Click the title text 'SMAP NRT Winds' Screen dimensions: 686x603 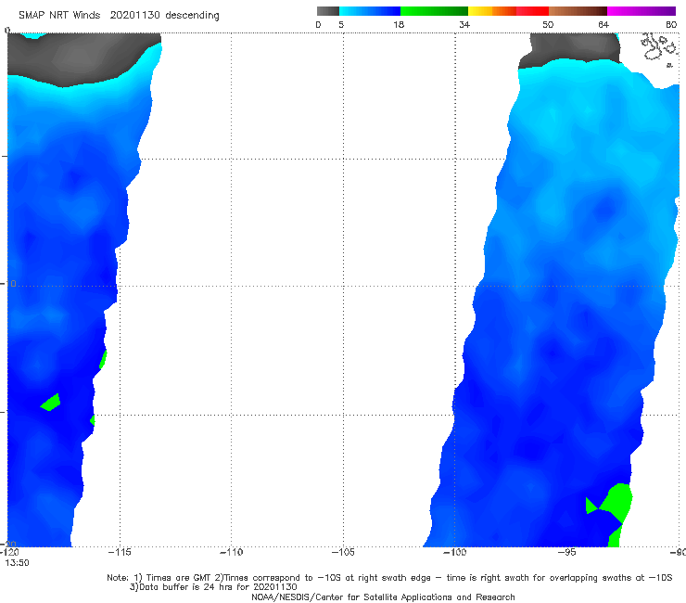pyautogui.click(x=59, y=16)
